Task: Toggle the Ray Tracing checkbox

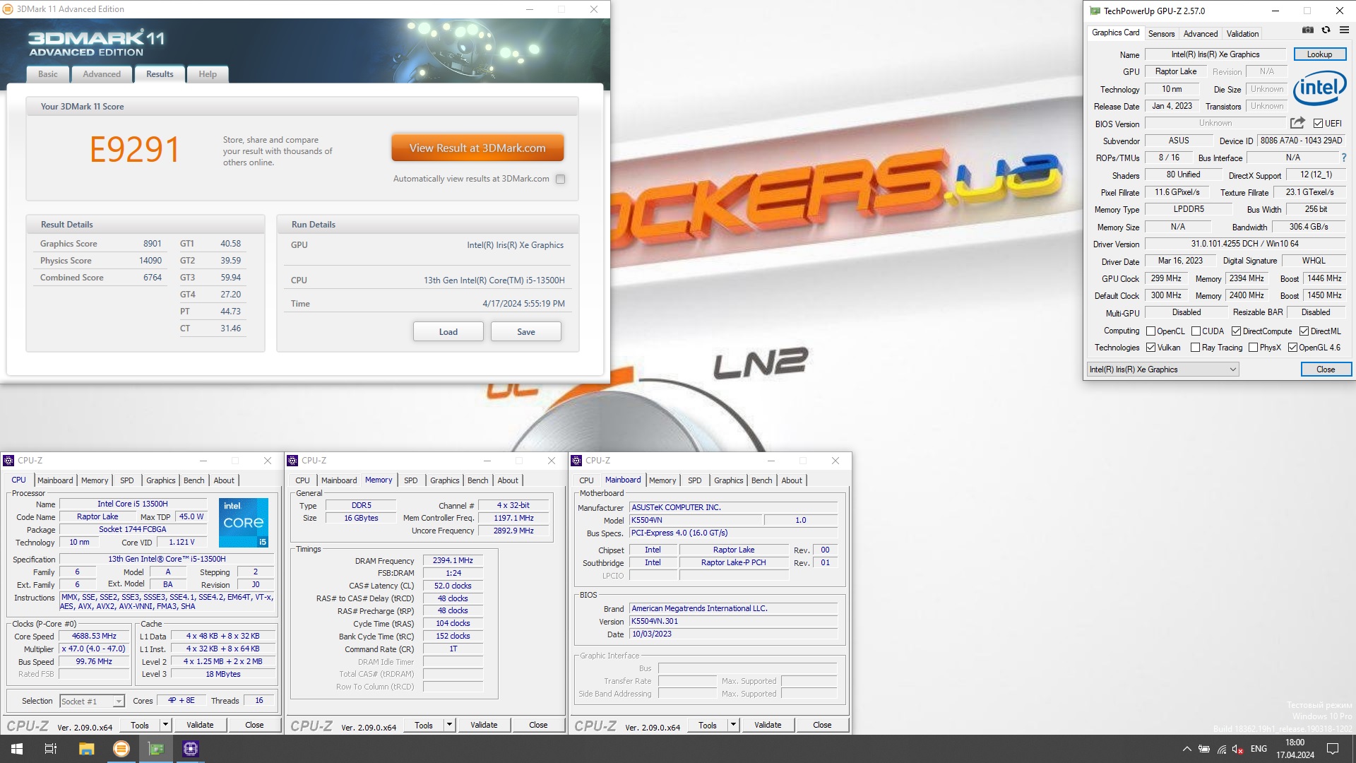Action: coord(1195,348)
